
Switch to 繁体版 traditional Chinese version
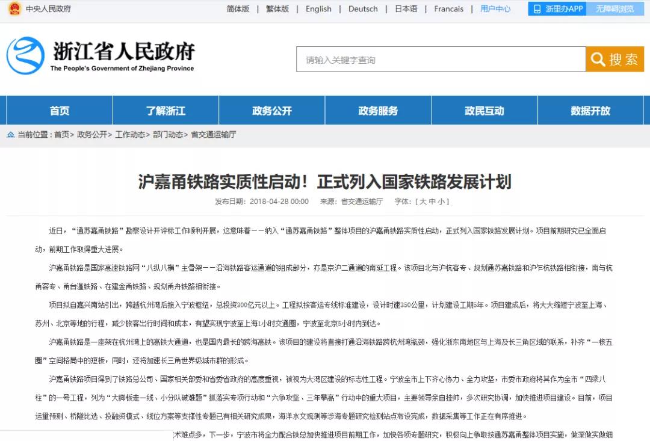click(277, 8)
